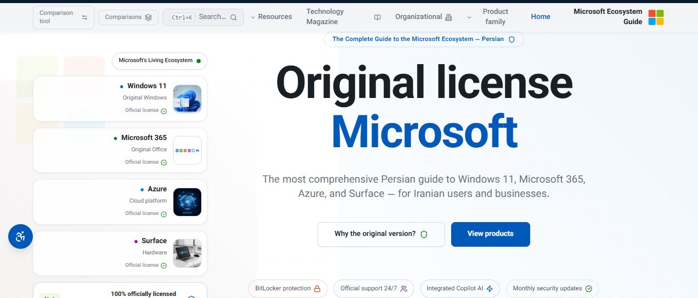Screen dimensions: 698x298
Task: Click the shield icon in Complete Guide badge
Action: 512,39
